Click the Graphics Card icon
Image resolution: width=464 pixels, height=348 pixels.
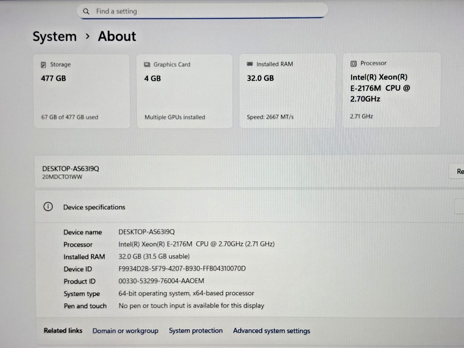pyautogui.click(x=147, y=64)
